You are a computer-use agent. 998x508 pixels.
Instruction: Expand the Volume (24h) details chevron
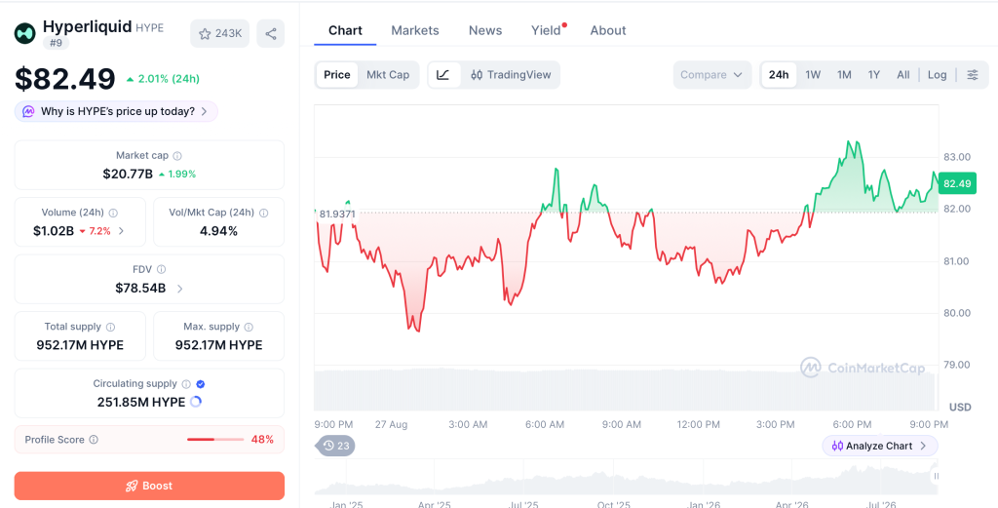coord(122,231)
